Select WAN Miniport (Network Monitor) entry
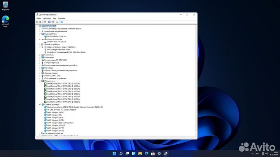This screenshot has width=280, height=157. [x=60, y=123]
